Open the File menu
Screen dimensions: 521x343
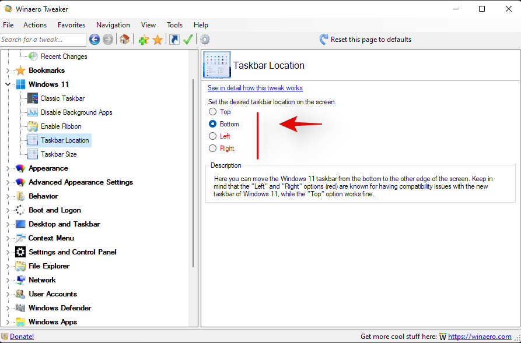(8, 25)
